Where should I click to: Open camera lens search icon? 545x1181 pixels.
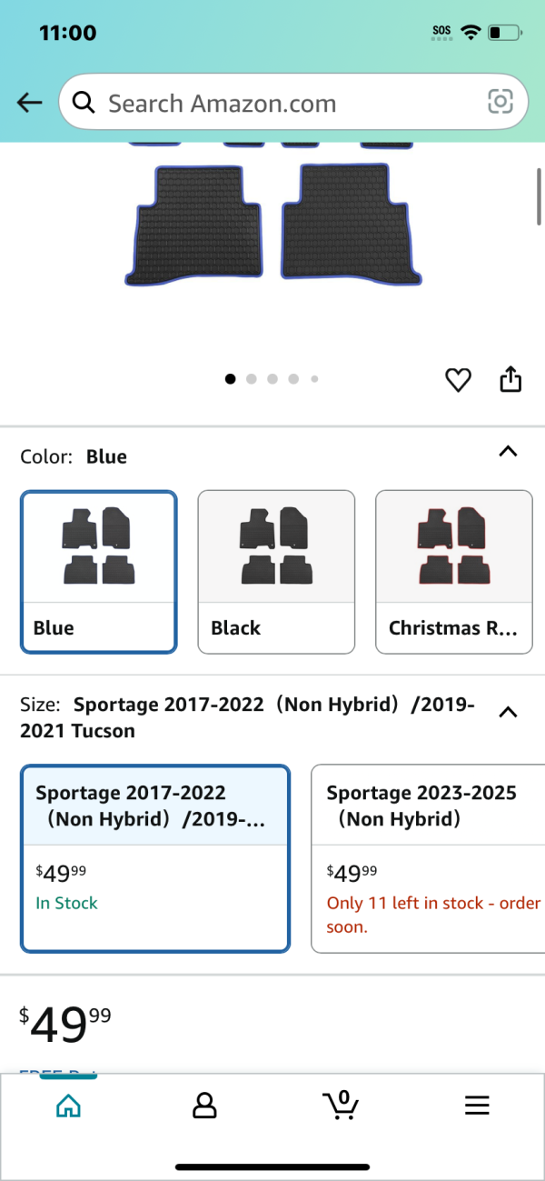(x=500, y=102)
